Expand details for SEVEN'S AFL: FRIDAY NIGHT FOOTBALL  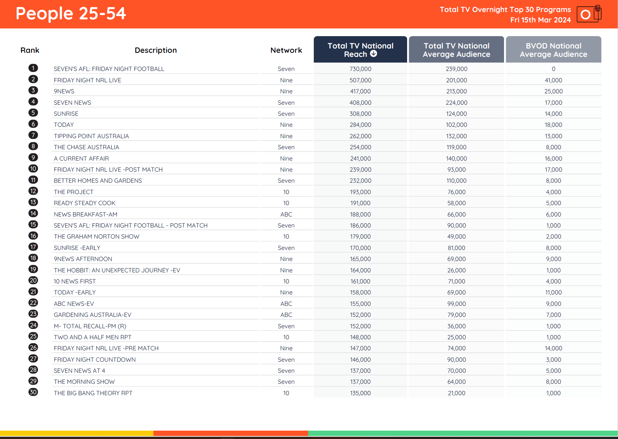pyautogui.click(x=109, y=69)
